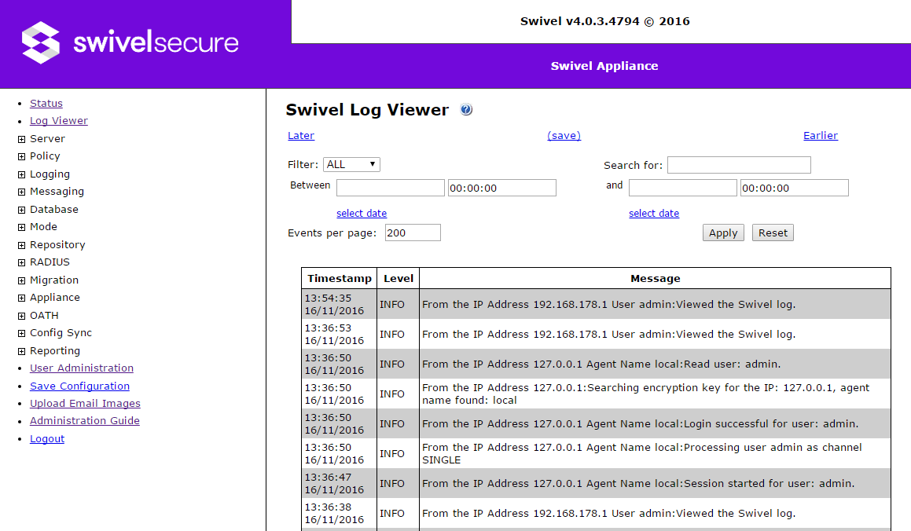Click the Save Configuration link
911x531 pixels.
[x=79, y=386]
